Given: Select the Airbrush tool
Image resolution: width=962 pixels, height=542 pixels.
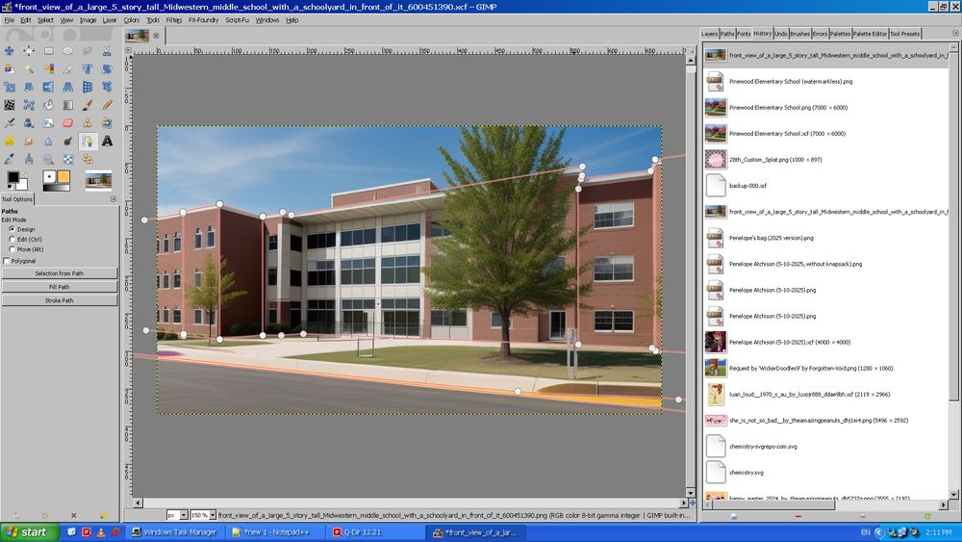Looking at the screenshot, I should 10,123.
